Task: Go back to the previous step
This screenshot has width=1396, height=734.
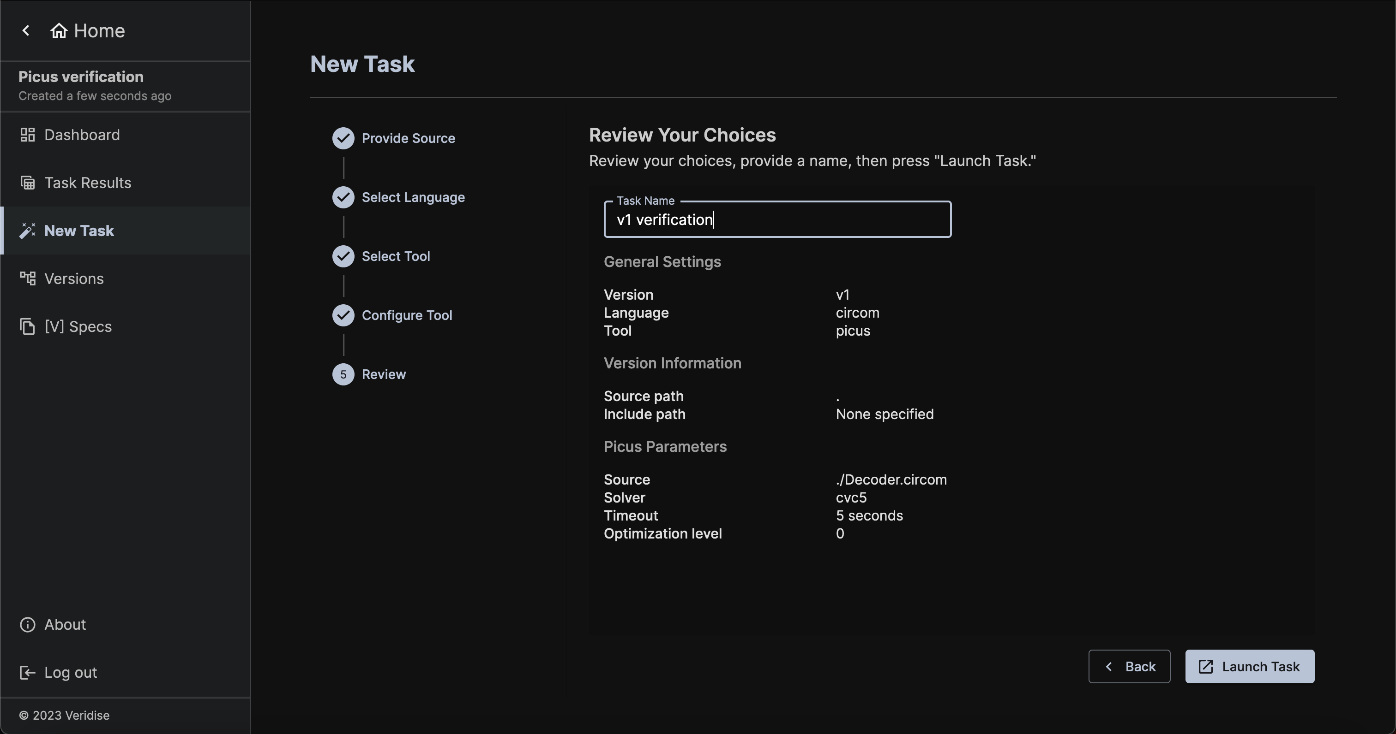Action: coord(1129,667)
